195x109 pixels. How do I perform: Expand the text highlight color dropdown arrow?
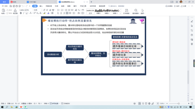[x=46, y=13]
